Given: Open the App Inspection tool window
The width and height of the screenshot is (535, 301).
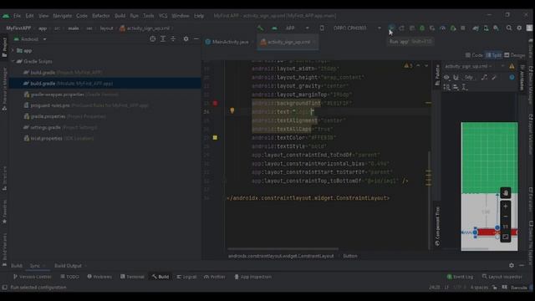Looking at the screenshot, I should tap(252, 277).
